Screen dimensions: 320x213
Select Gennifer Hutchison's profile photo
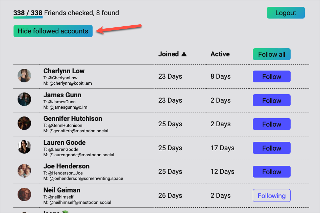(x=24, y=123)
